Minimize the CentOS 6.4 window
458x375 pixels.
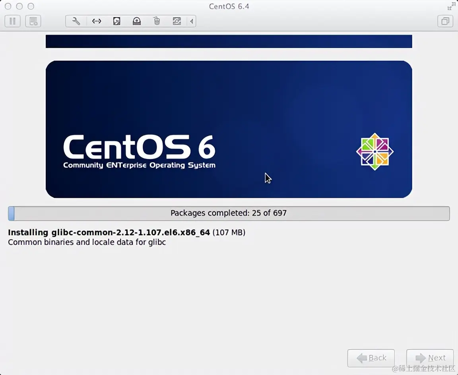click(19, 6)
